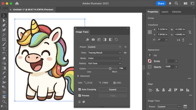
Task: Click the Horizontal Align Center icon
Action: coord(164,90)
